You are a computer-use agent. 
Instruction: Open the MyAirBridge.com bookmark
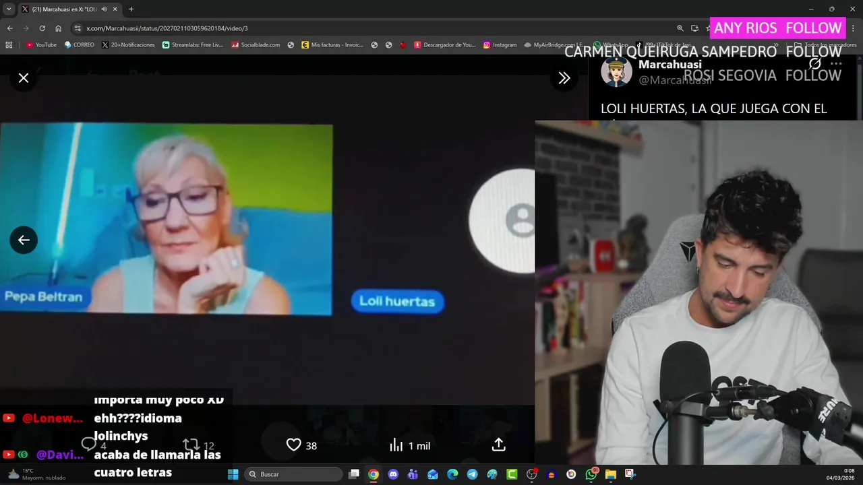pos(553,45)
